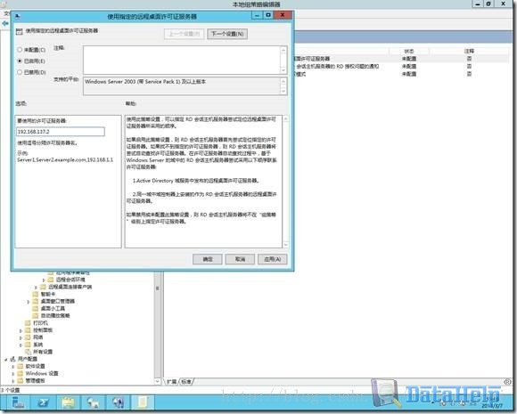The width and height of the screenshot is (517, 414).
Task: Expand the Windows 设置 folder under 用户配置
Action: pos(13,374)
